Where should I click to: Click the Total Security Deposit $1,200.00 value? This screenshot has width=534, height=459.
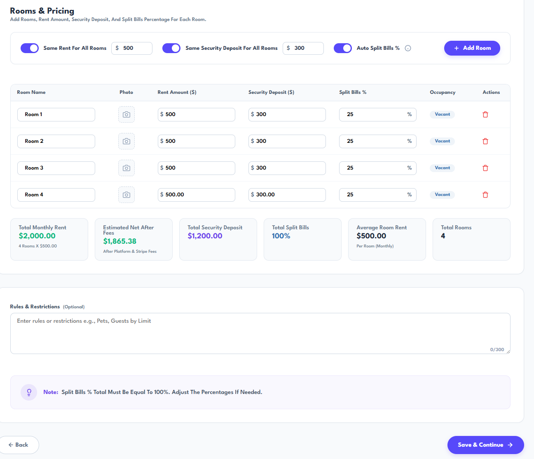[205, 236]
